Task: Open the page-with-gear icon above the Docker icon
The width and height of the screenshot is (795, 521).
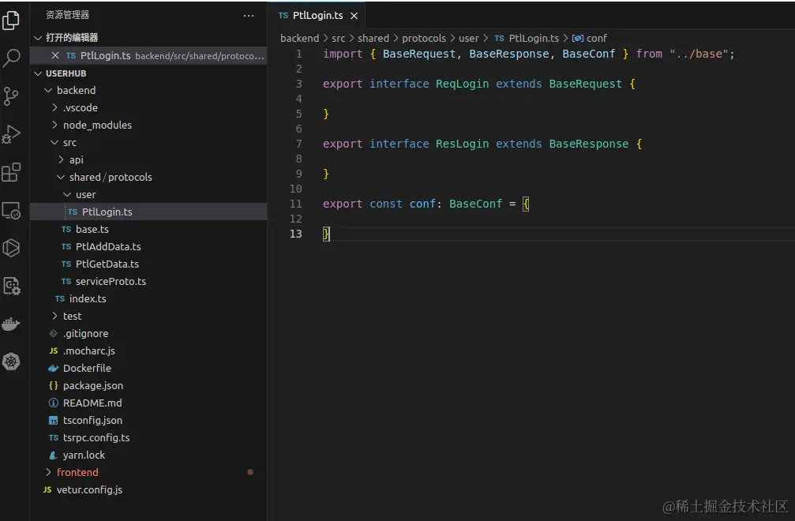Action: coord(11,286)
